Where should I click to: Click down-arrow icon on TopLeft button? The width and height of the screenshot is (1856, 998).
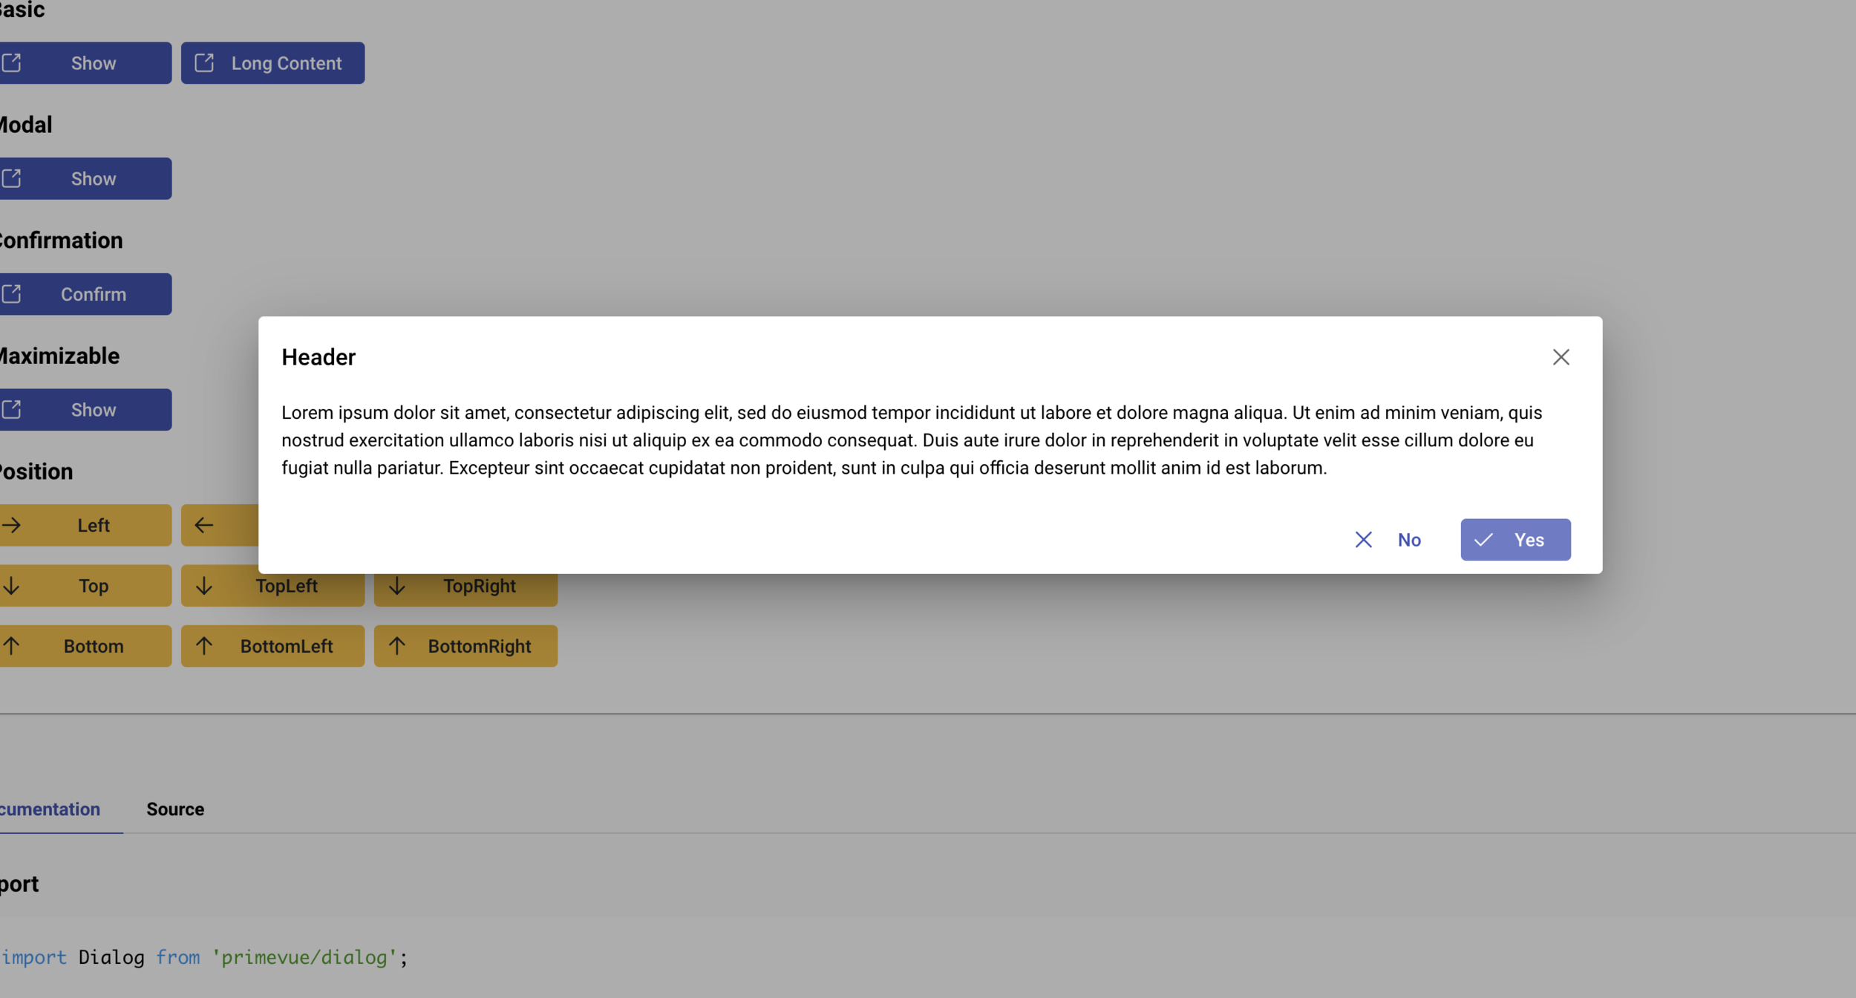204,586
